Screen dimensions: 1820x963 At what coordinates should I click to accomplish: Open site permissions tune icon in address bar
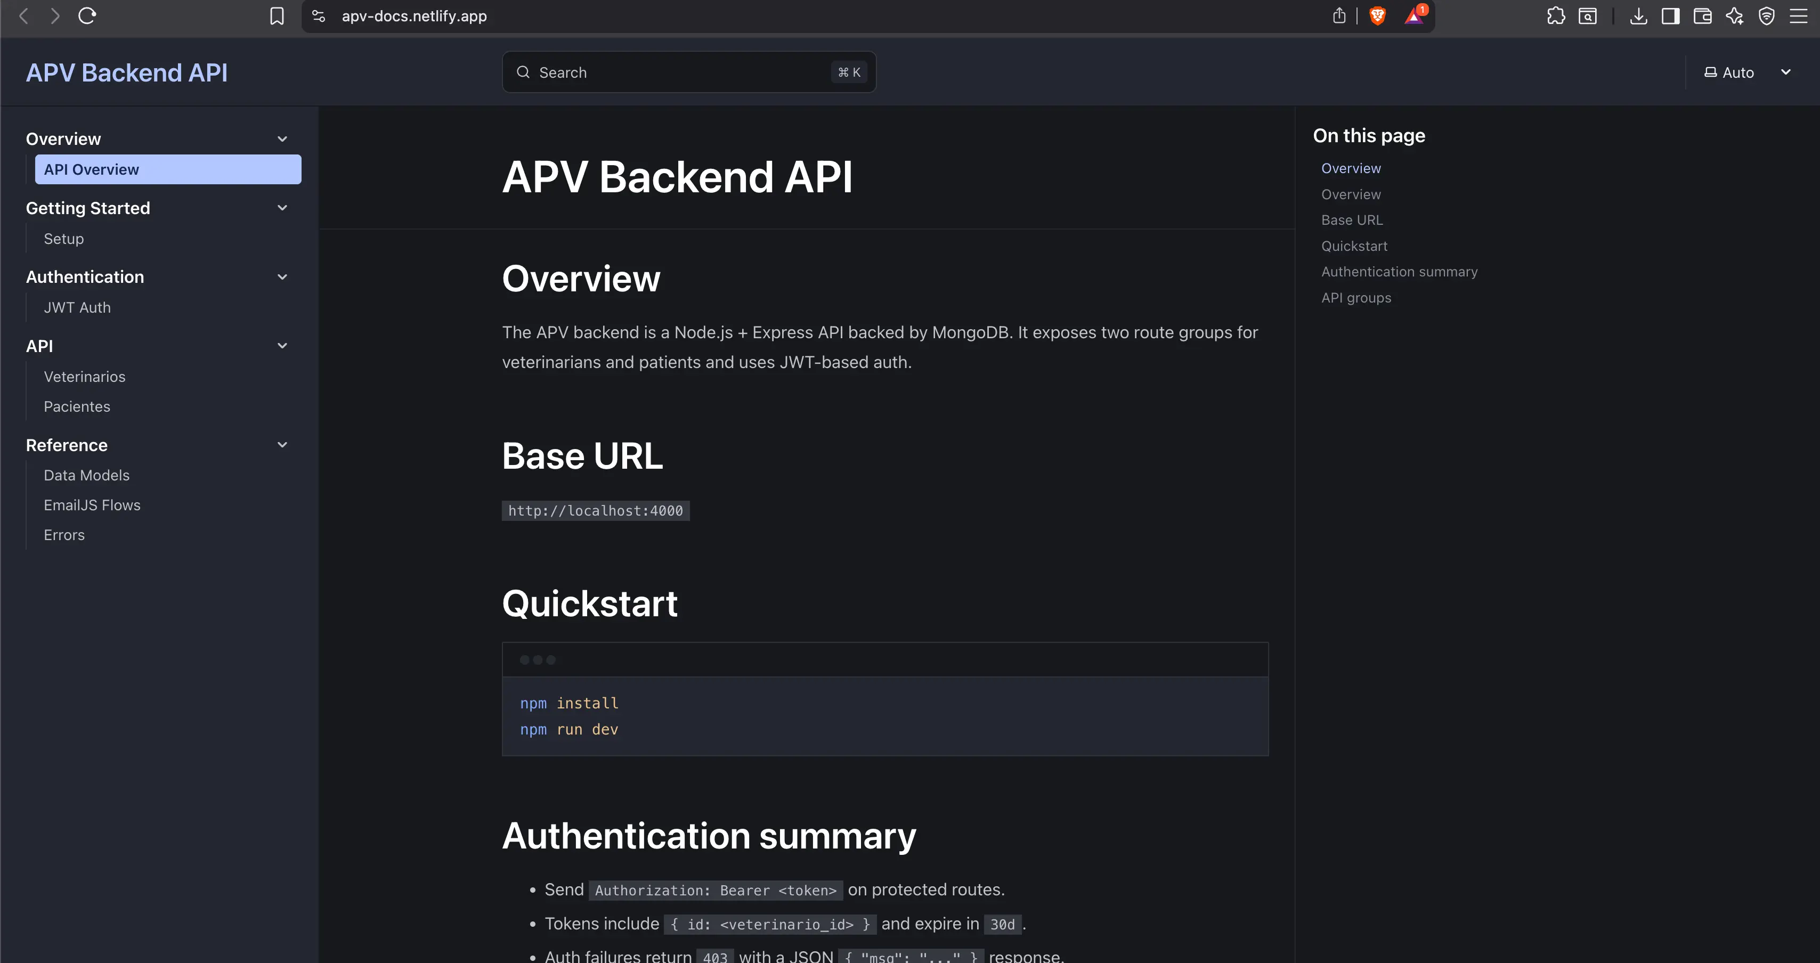tap(318, 15)
